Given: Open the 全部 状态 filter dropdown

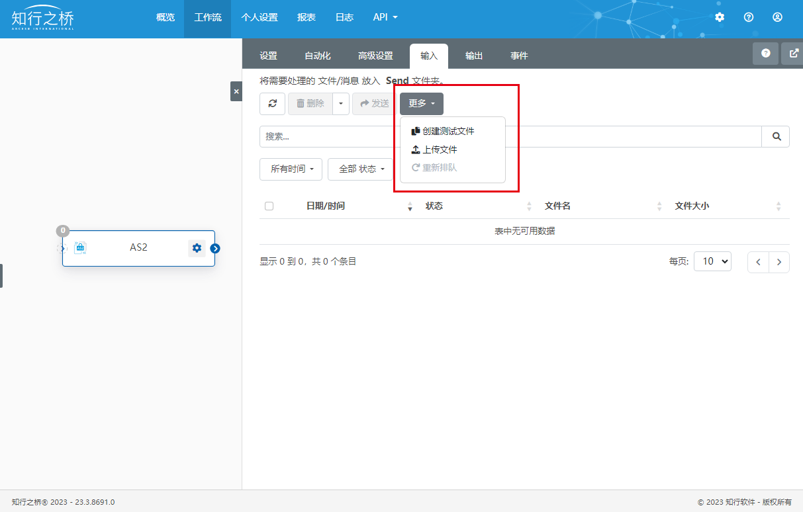Looking at the screenshot, I should 361,169.
